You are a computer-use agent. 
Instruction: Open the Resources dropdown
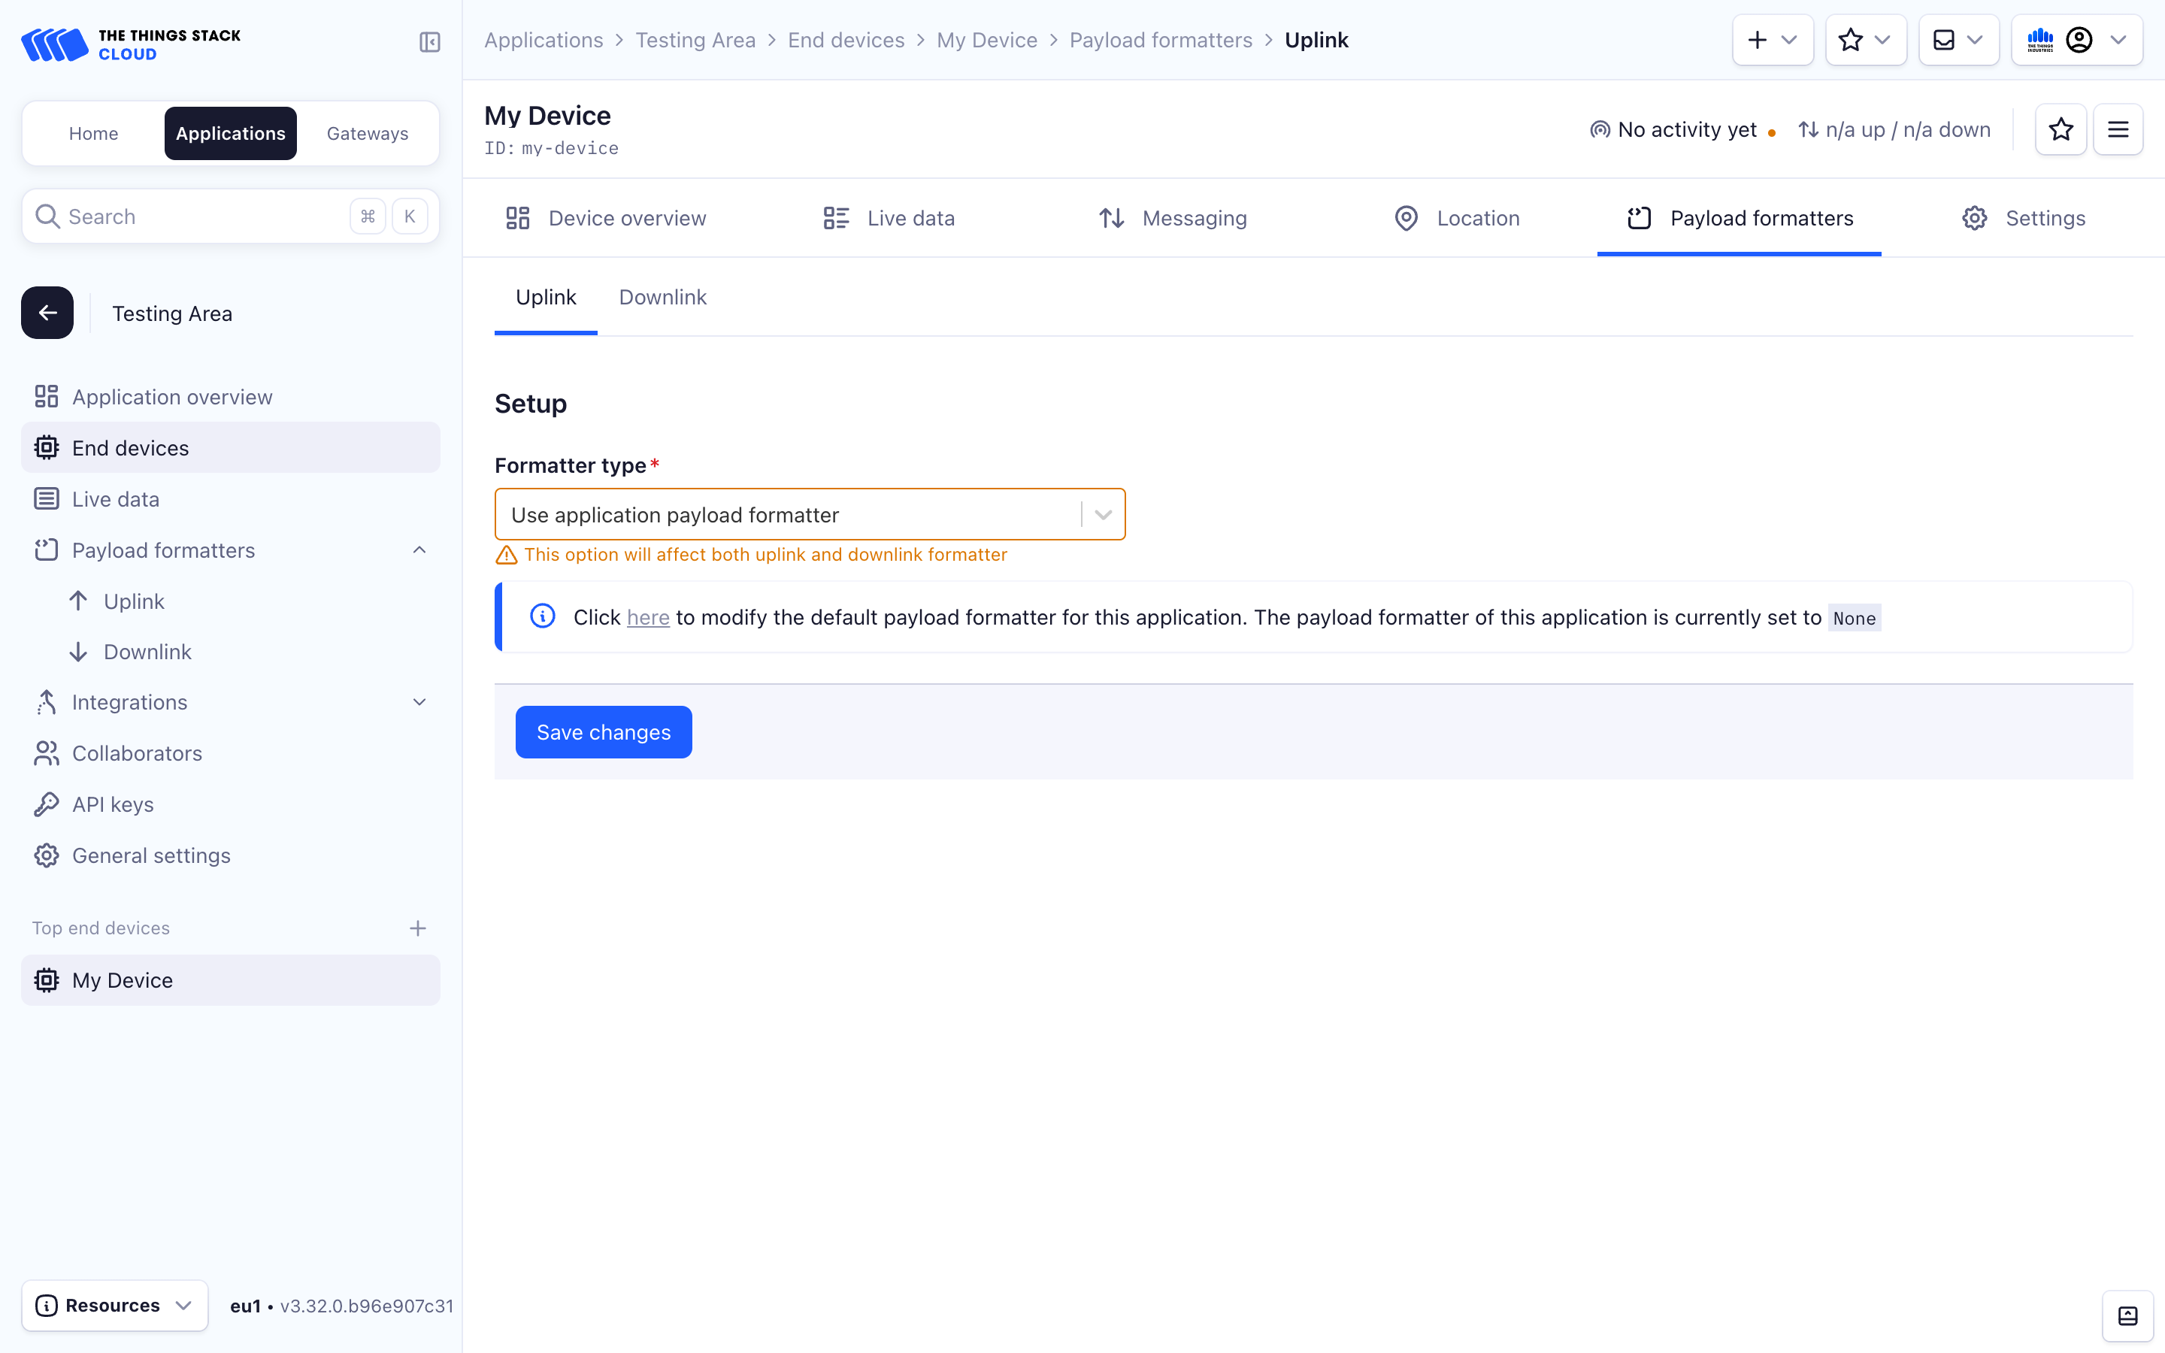coord(114,1306)
